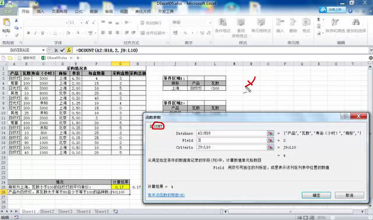Click the Find & Select binoculars icon
This screenshot has height=220, width=373.
pos(356,23)
